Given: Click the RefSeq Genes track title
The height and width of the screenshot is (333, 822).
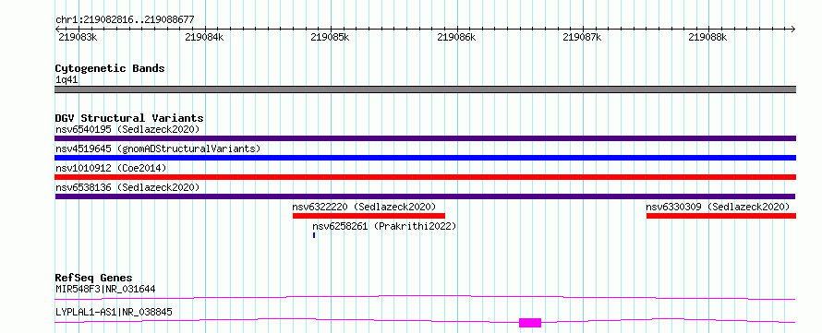Looking at the screenshot, I should tap(94, 278).
